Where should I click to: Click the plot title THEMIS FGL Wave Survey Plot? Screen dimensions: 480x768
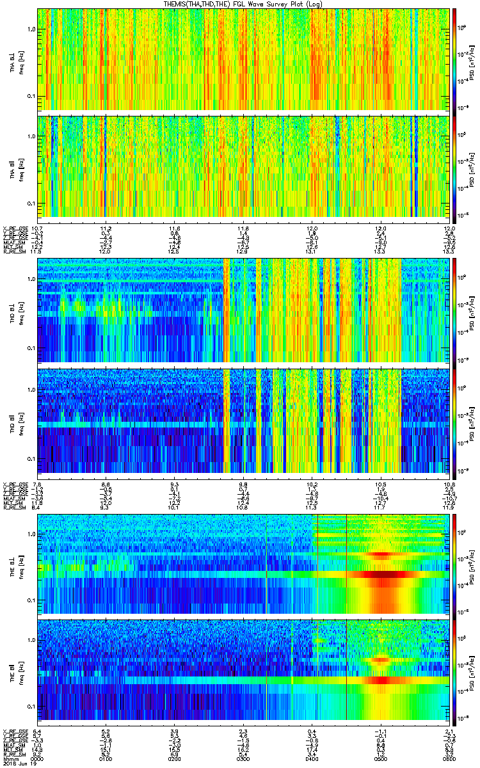coord(244,4)
